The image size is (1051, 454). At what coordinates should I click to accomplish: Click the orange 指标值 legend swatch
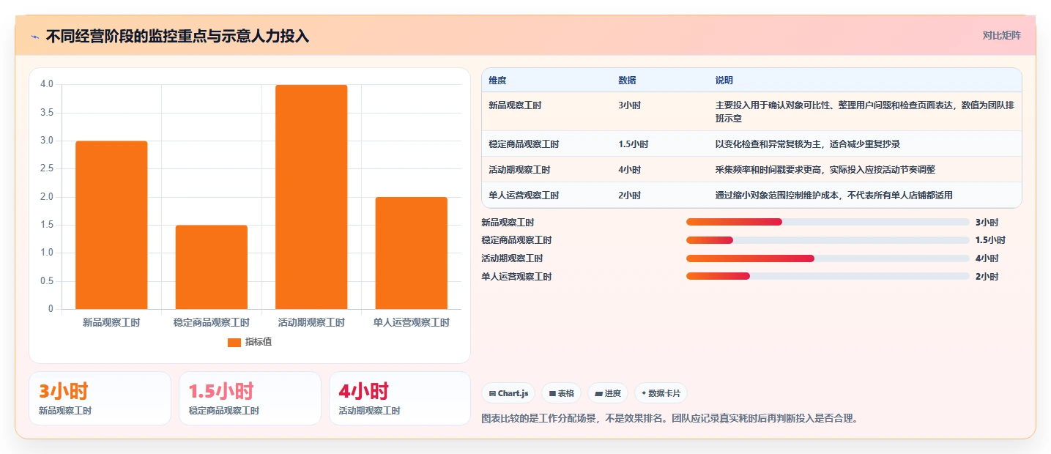[234, 342]
